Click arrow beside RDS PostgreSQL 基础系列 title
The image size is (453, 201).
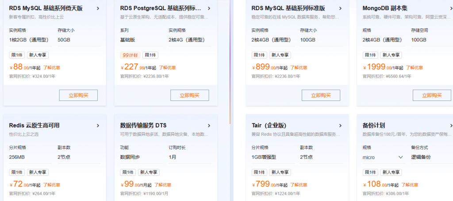(x=209, y=8)
